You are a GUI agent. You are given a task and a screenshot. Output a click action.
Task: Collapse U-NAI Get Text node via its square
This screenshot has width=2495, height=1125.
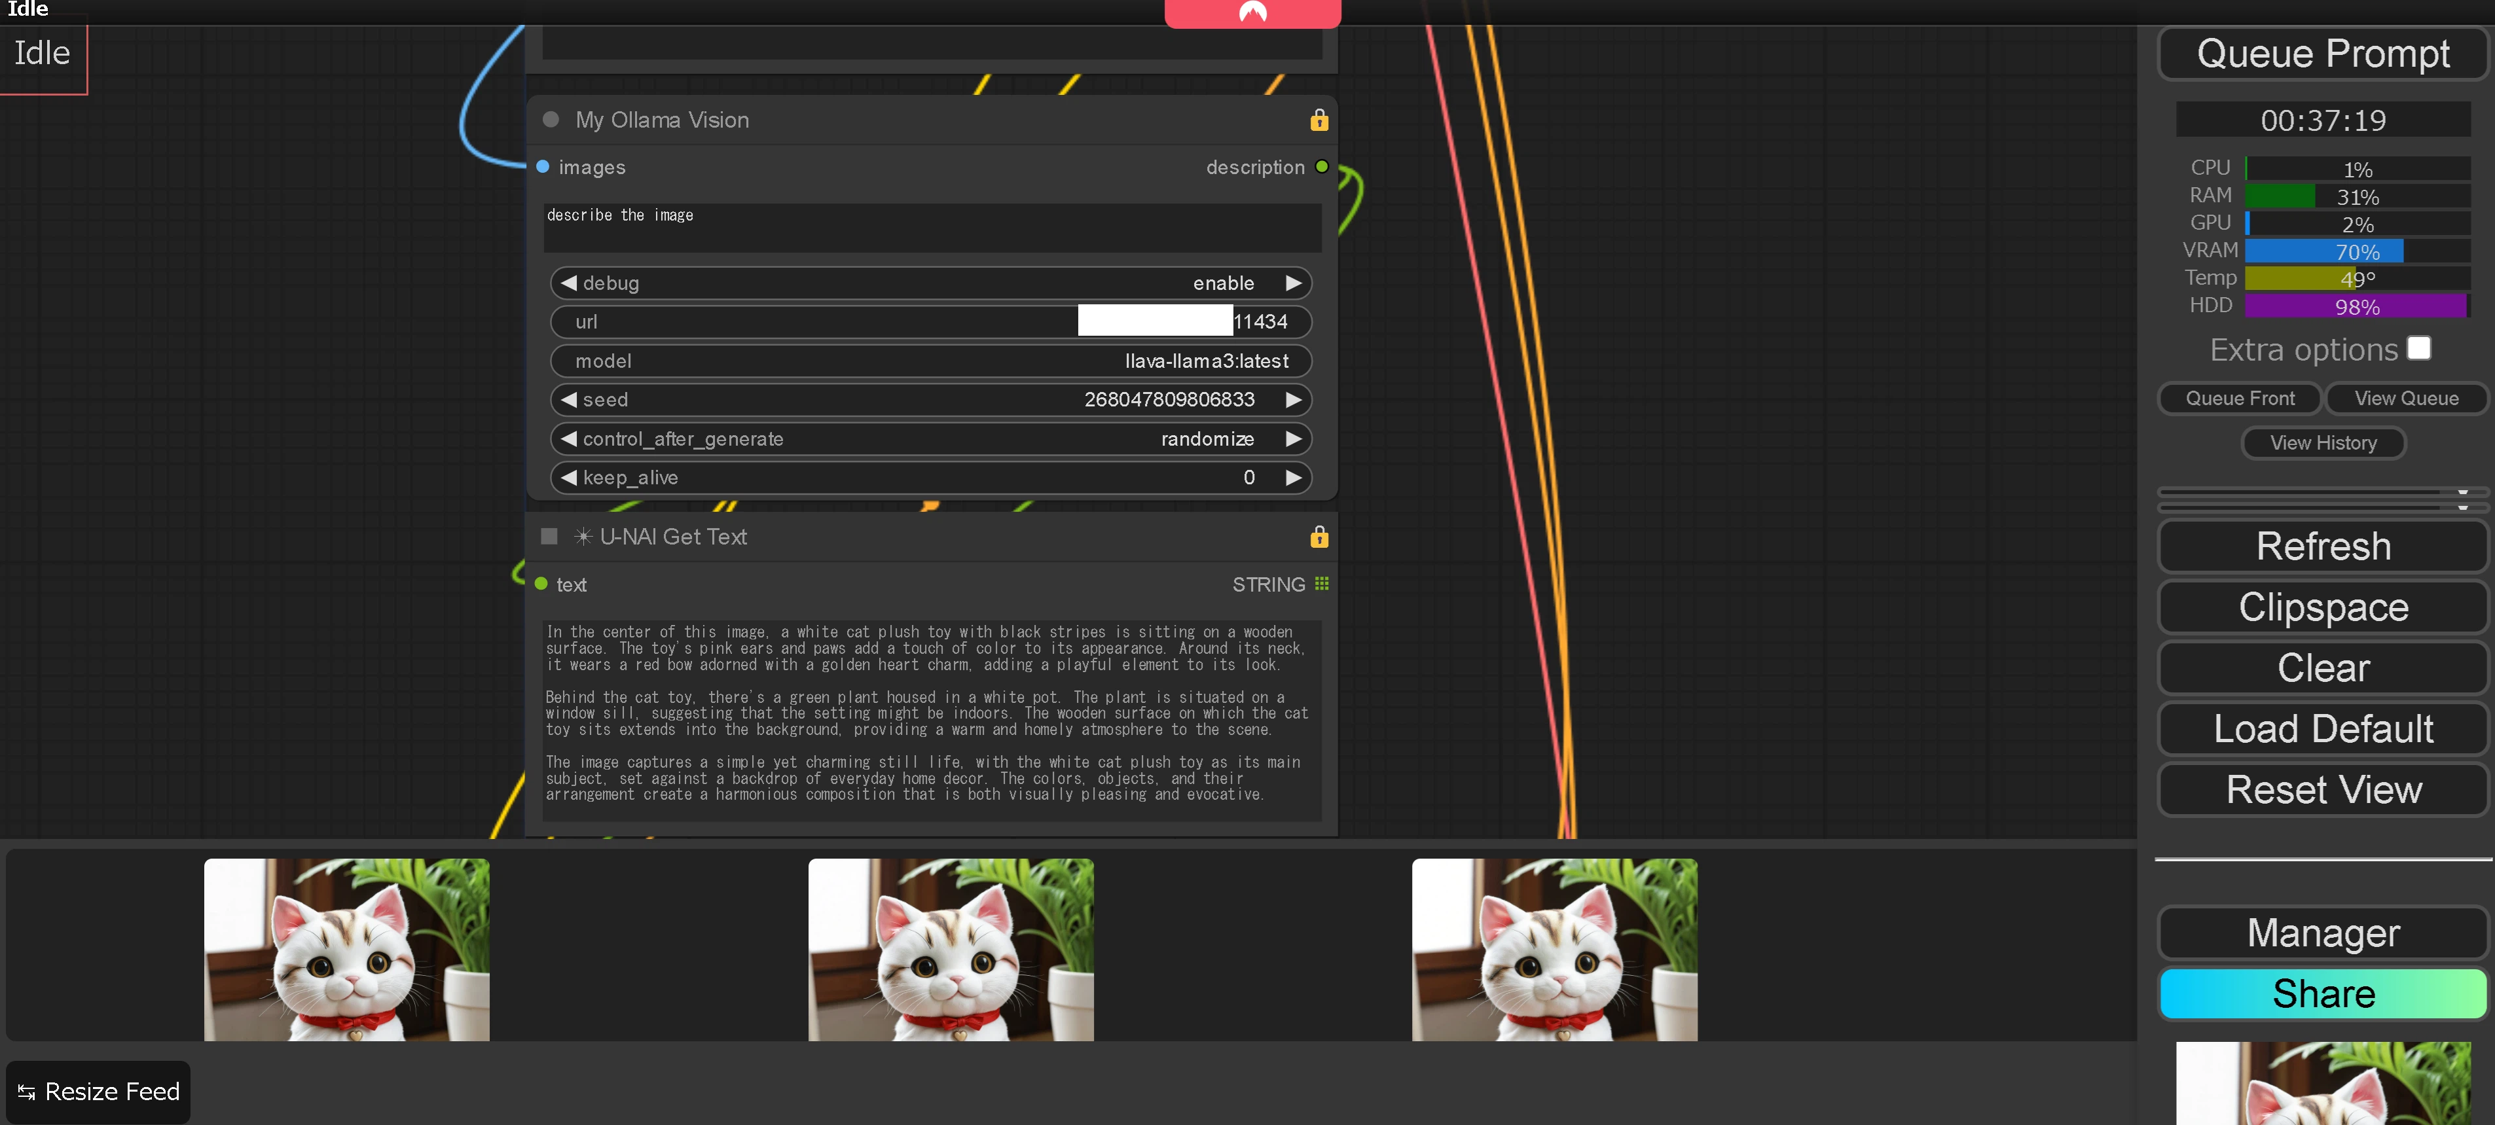549,537
